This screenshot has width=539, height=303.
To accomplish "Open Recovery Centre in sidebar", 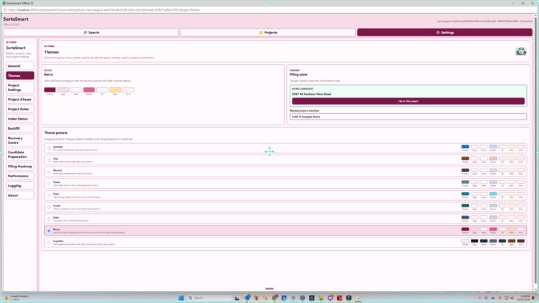I will 20,140.
